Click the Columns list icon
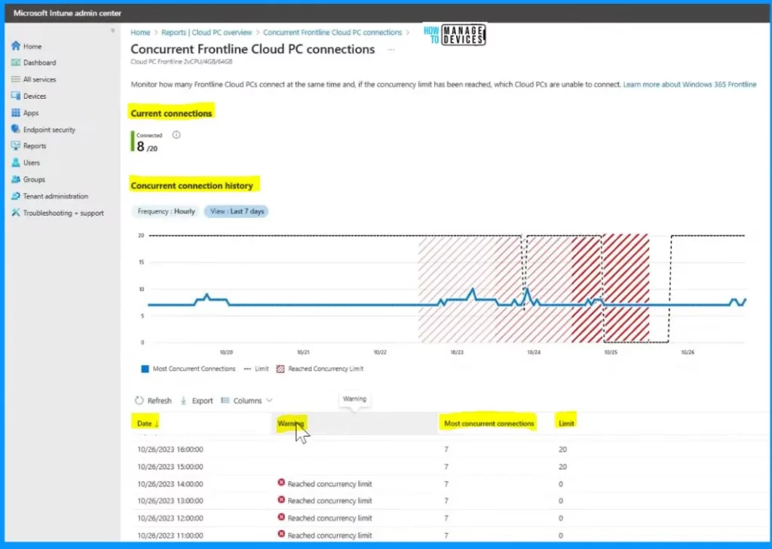 [225, 400]
